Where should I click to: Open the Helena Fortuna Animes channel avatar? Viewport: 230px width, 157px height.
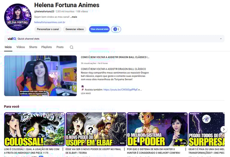point(18,17)
